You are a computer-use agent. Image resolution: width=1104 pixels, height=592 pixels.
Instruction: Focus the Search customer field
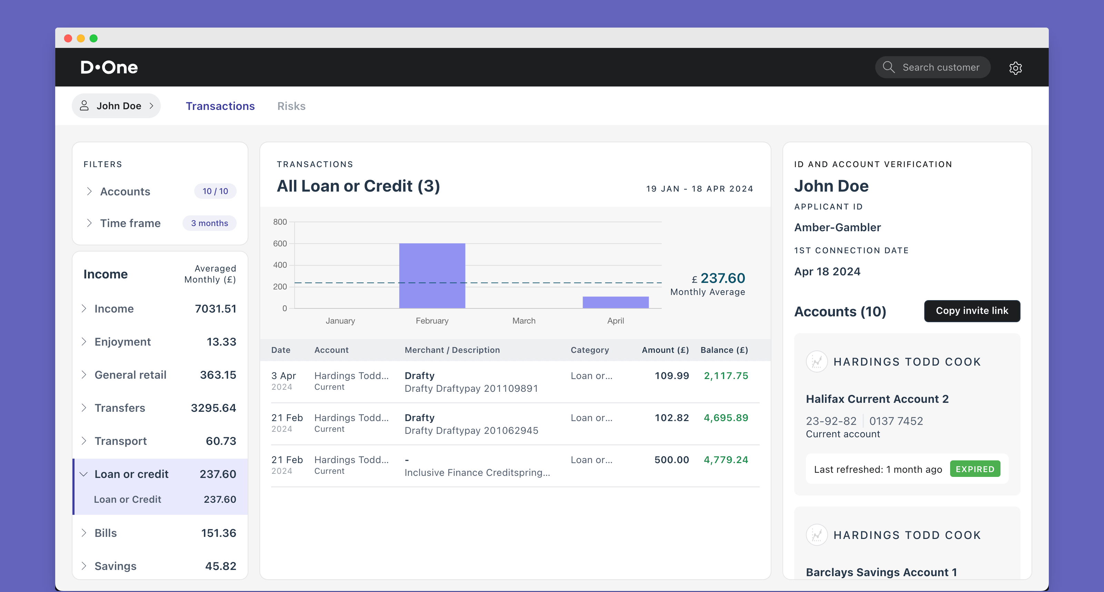point(940,67)
